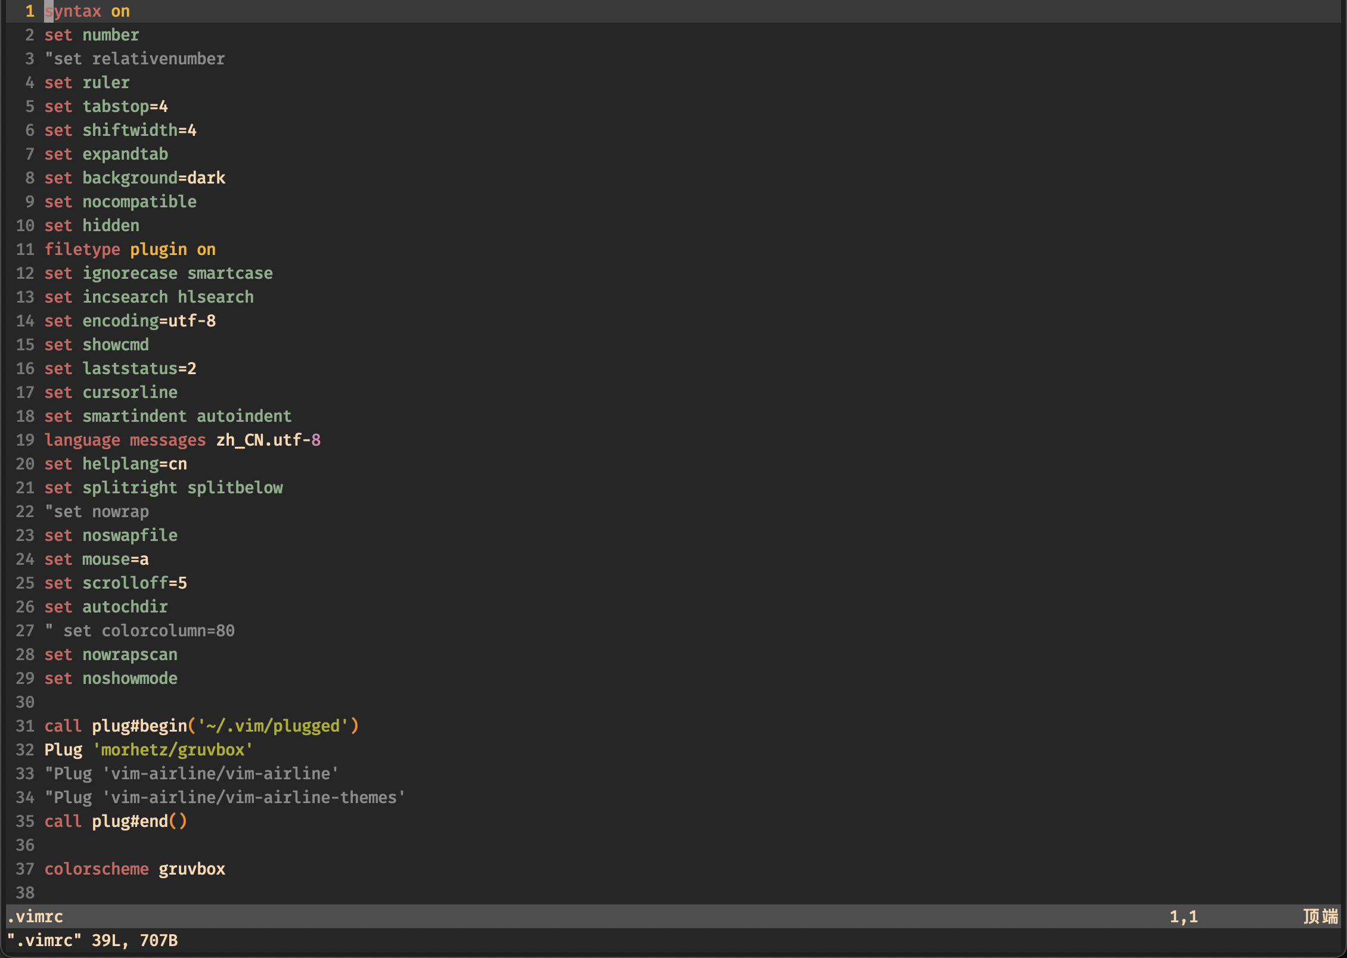The width and height of the screenshot is (1347, 958).
Task: Click the word 'smartindent' in line 18
Action: 135,416
